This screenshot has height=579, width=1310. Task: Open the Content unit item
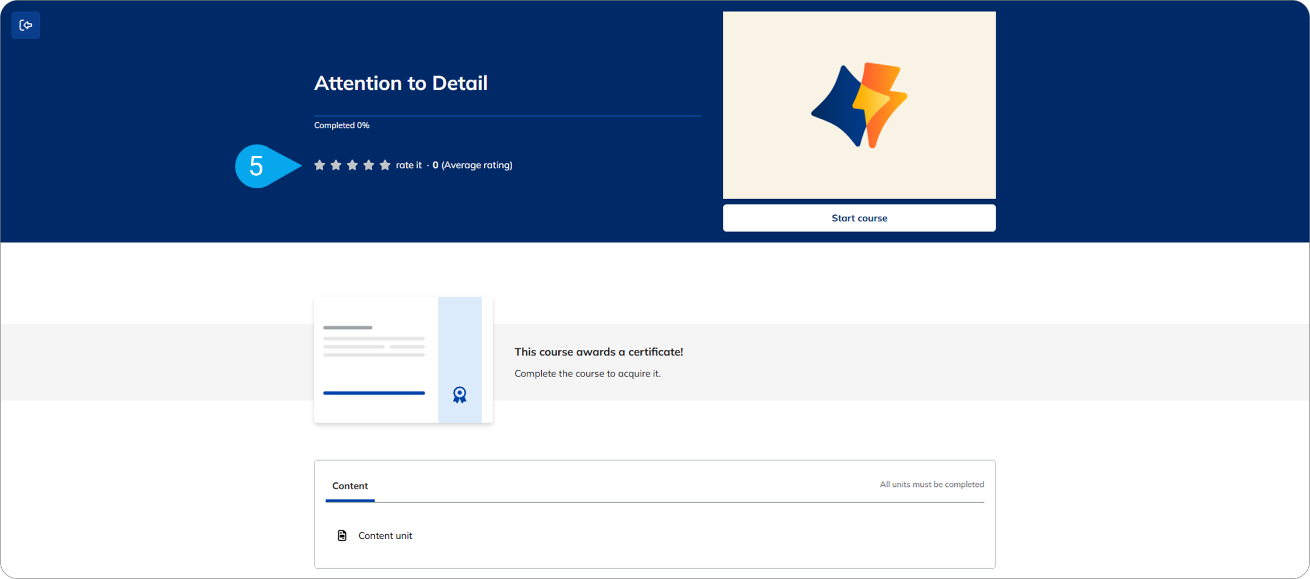coord(385,536)
